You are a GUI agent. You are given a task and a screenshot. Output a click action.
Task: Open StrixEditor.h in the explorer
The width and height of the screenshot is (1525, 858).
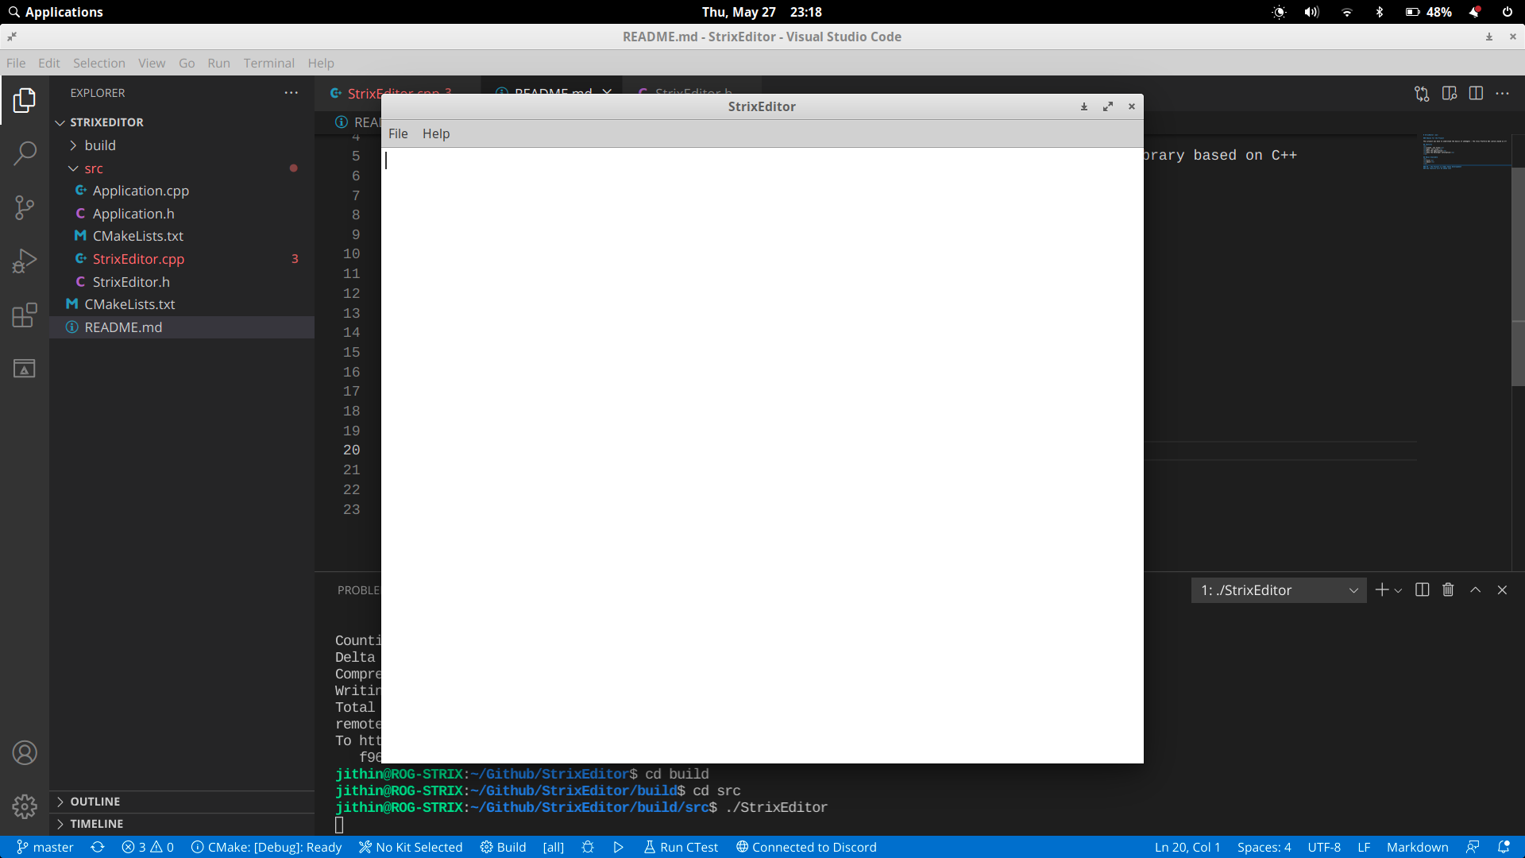pyautogui.click(x=131, y=282)
